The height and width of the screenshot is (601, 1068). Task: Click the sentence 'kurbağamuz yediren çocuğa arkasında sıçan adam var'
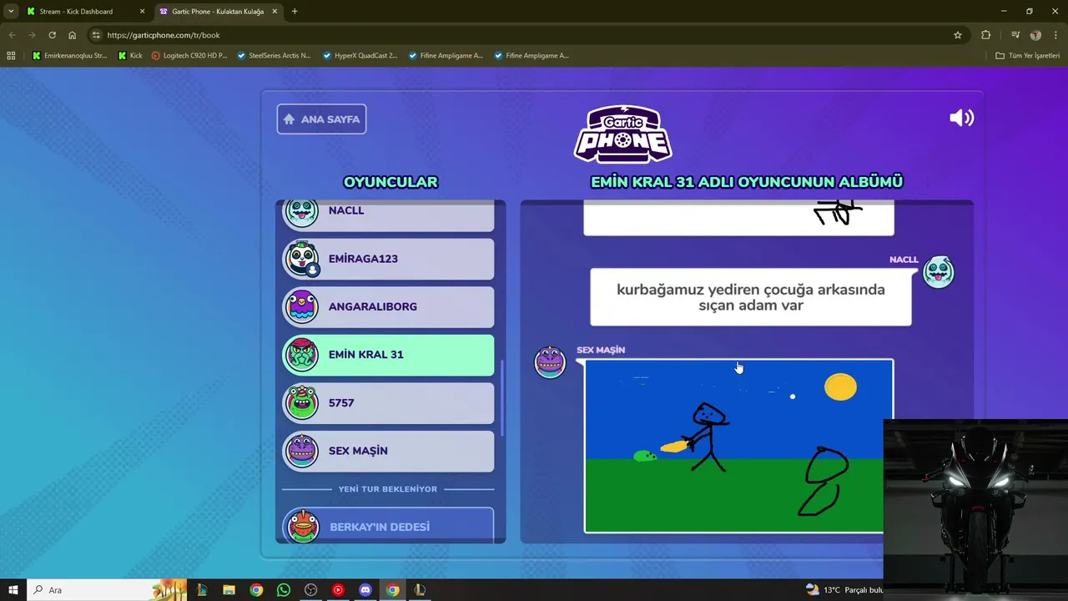pyautogui.click(x=751, y=297)
